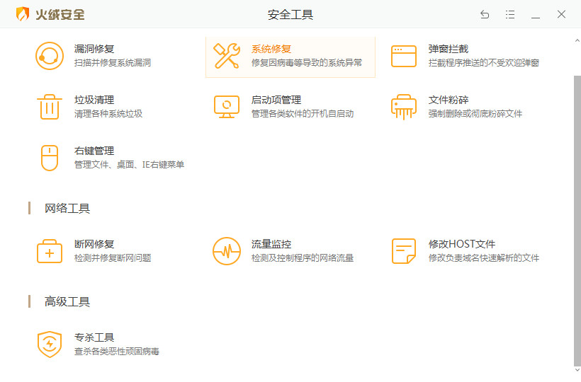
Task: Click the 火绒安全 flame logo
Action: [23, 14]
